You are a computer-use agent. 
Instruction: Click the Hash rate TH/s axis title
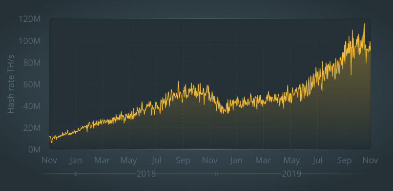11,84
